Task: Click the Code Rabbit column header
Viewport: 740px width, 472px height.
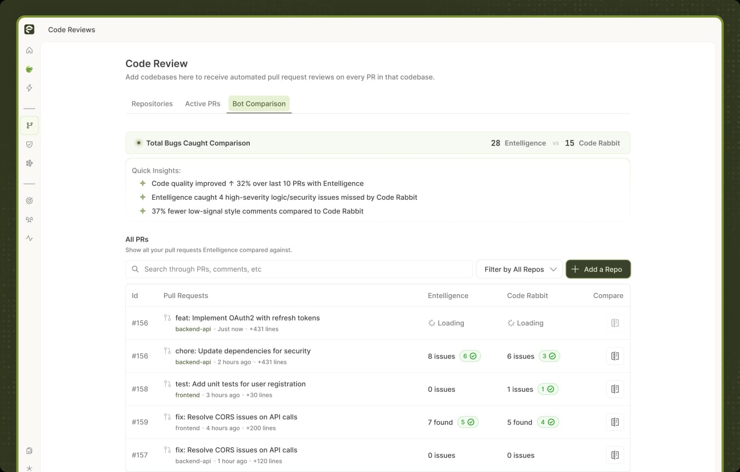Action: click(528, 296)
